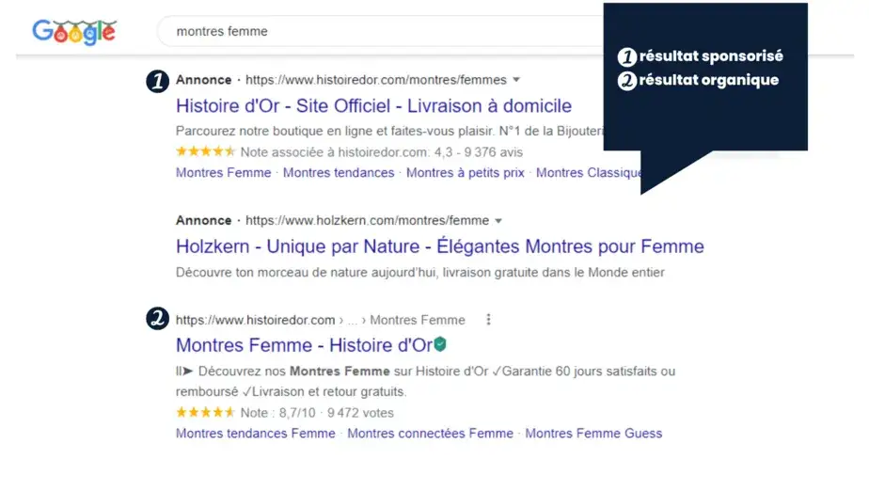Open the 'Montres Femme Guess' sitelink

pos(593,434)
